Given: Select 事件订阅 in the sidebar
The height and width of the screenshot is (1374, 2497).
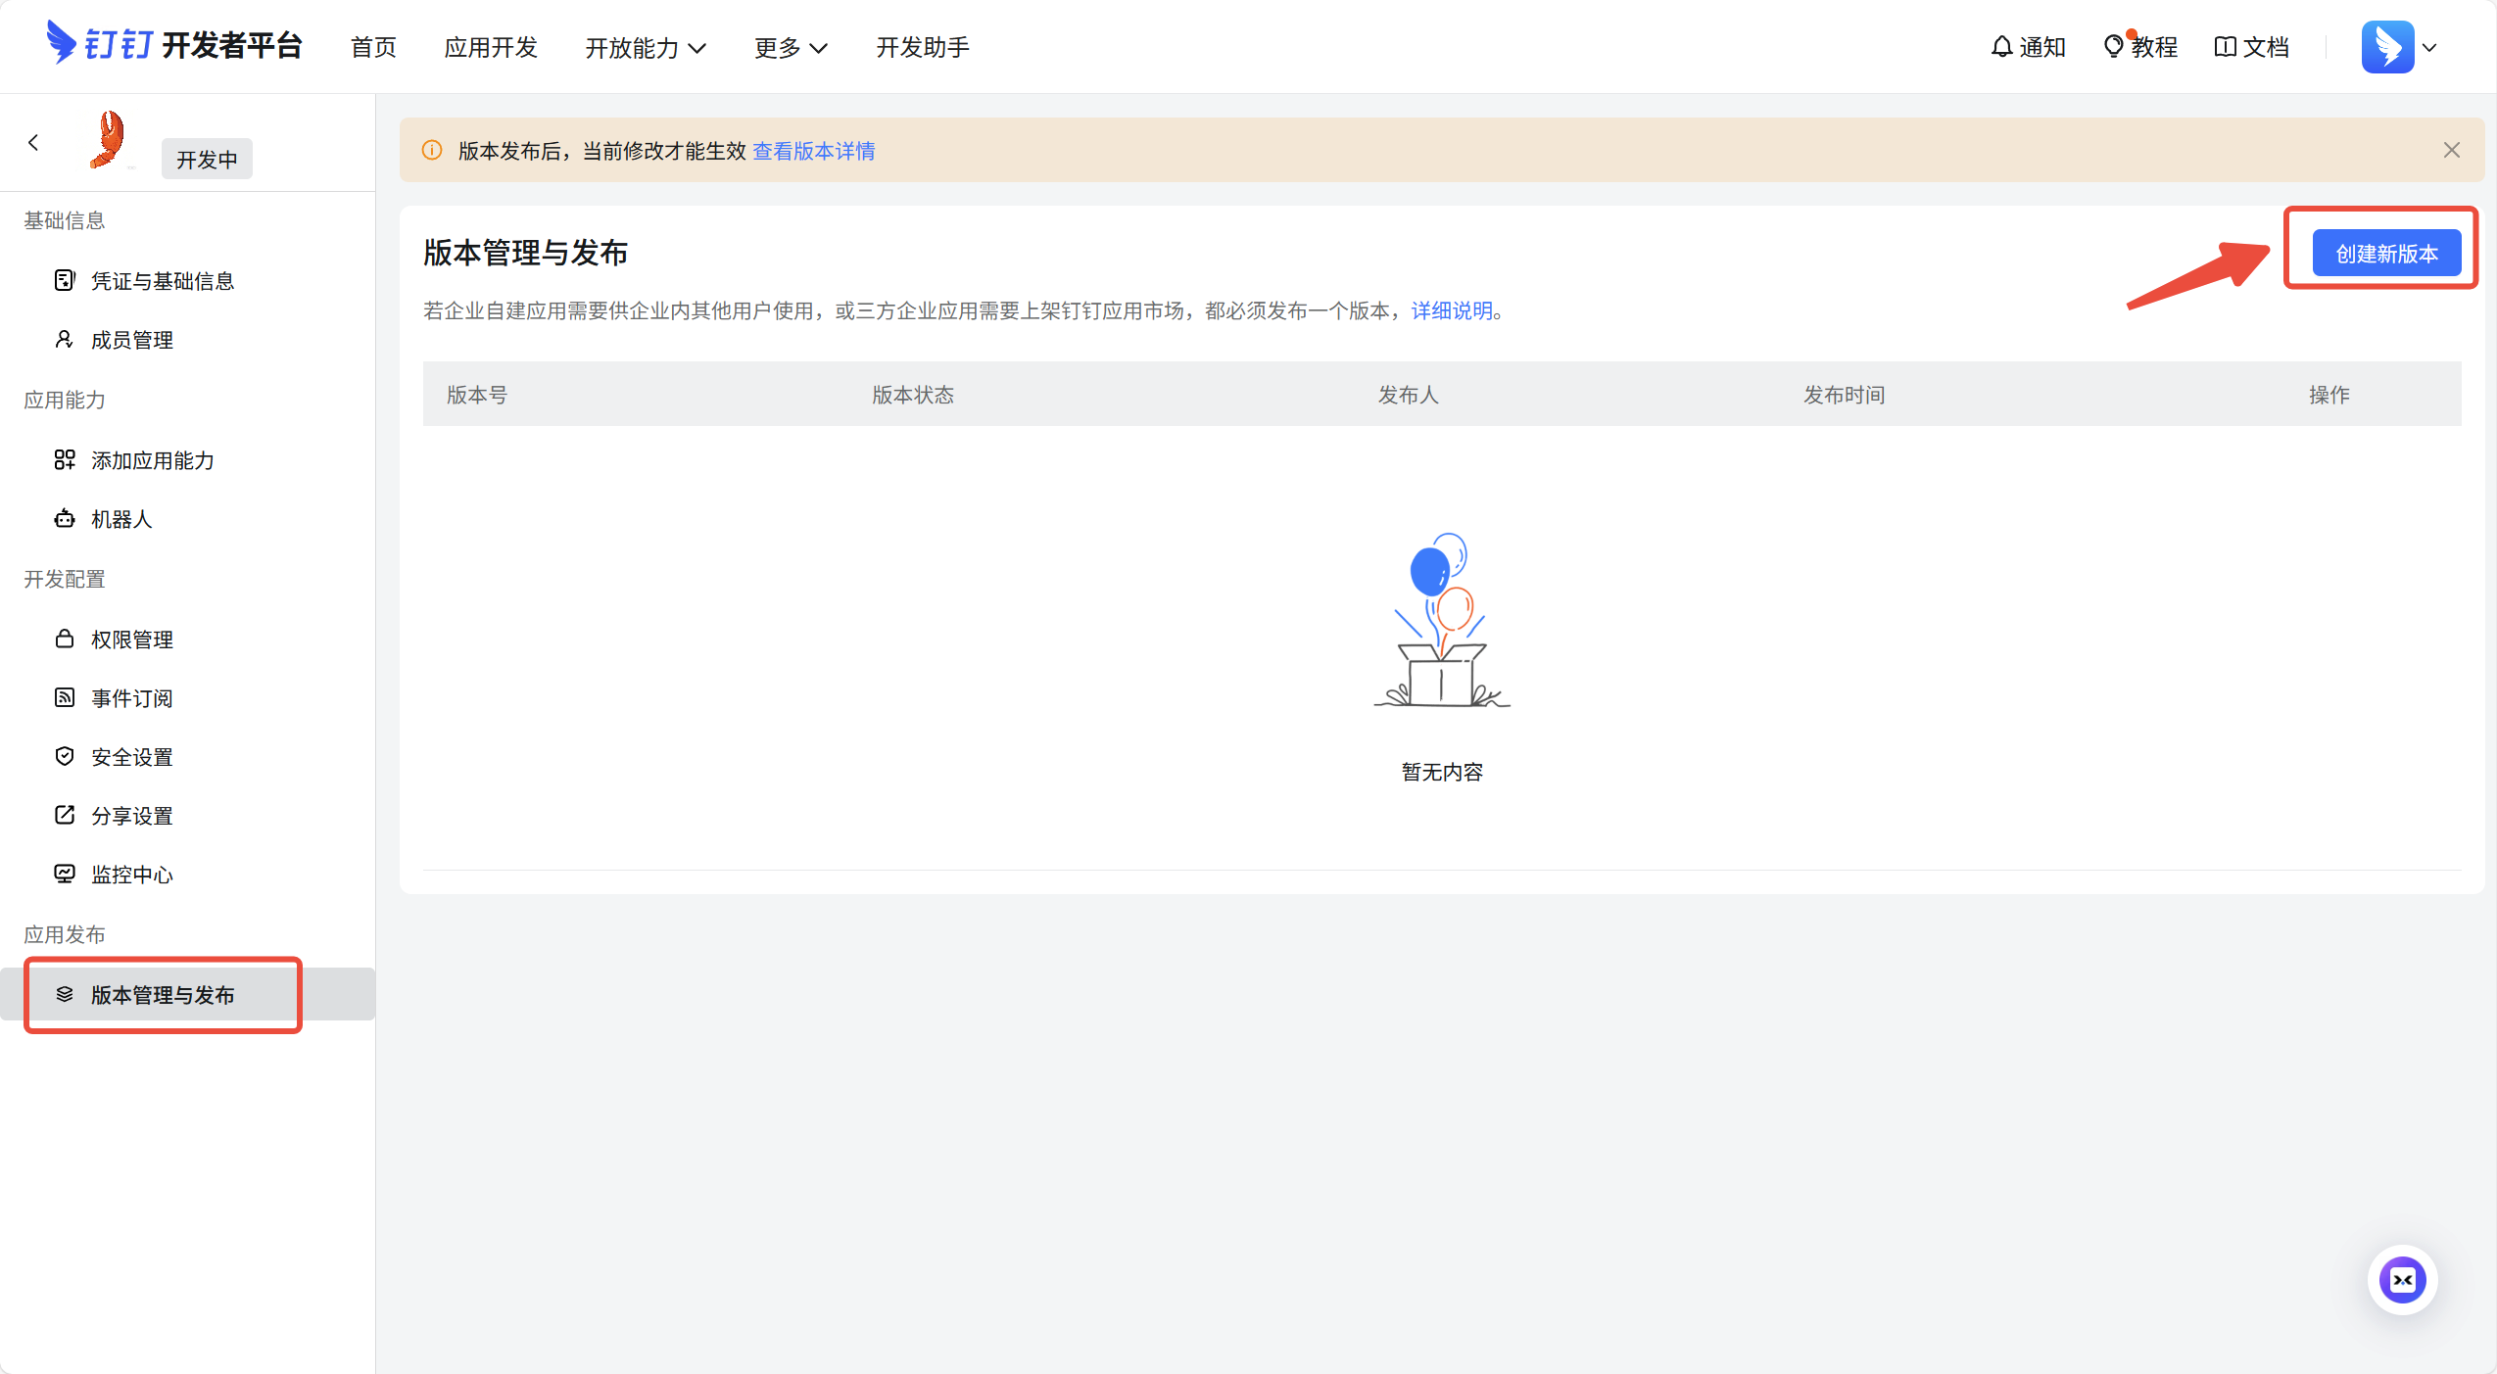Looking at the screenshot, I should click(x=131, y=698).
